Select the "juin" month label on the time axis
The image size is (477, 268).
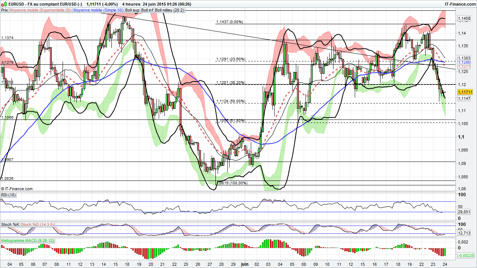click(x=244, y=264)
